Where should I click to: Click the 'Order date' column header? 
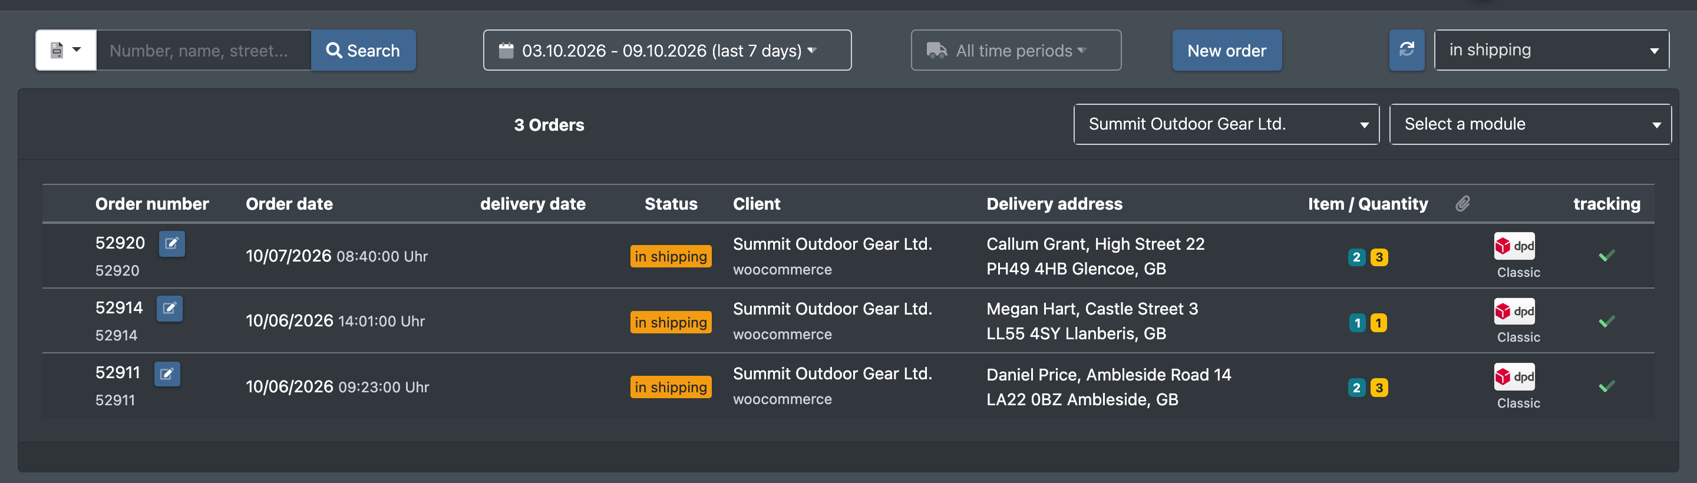[289, 204]
